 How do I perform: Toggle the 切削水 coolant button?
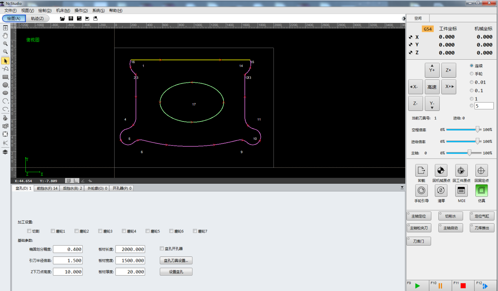[x=450, y=216]
